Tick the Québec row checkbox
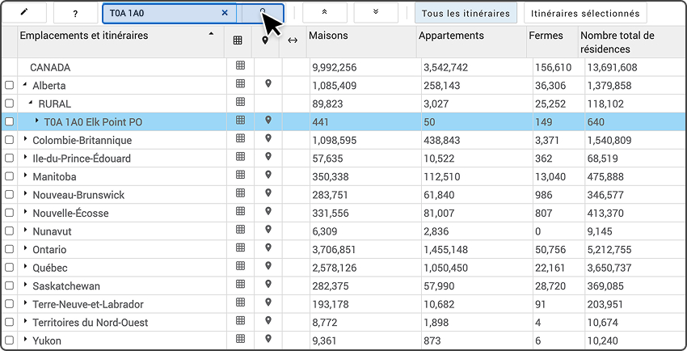 (x=10, y=268)
